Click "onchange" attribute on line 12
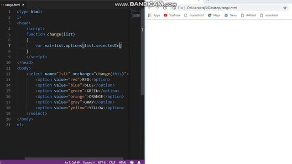292x164 pixels. (x=82, y=74)
